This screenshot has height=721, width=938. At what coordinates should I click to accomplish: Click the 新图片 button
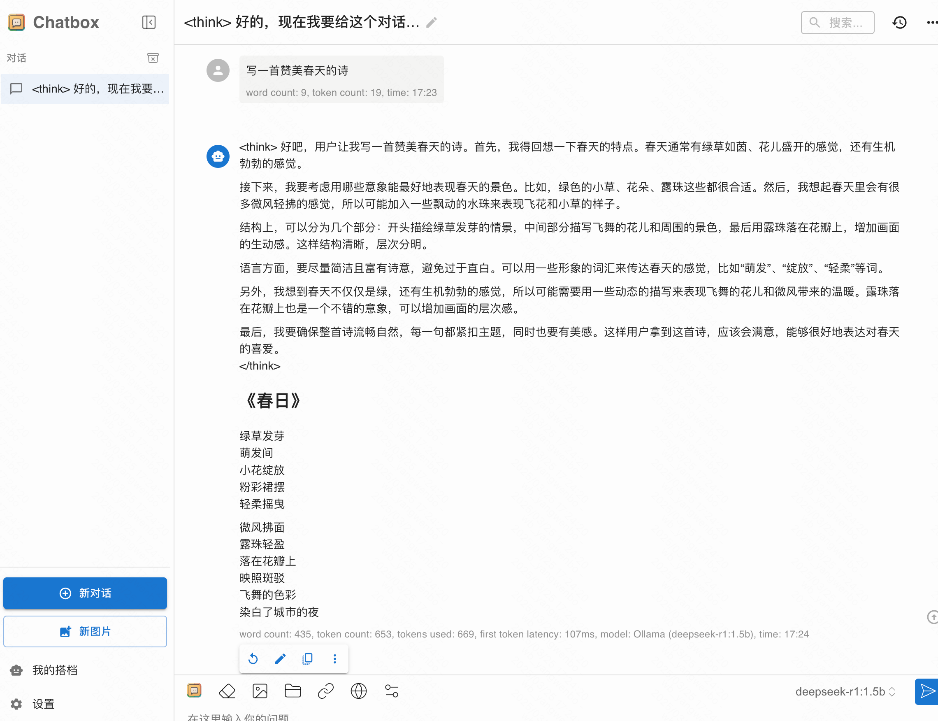85,631
